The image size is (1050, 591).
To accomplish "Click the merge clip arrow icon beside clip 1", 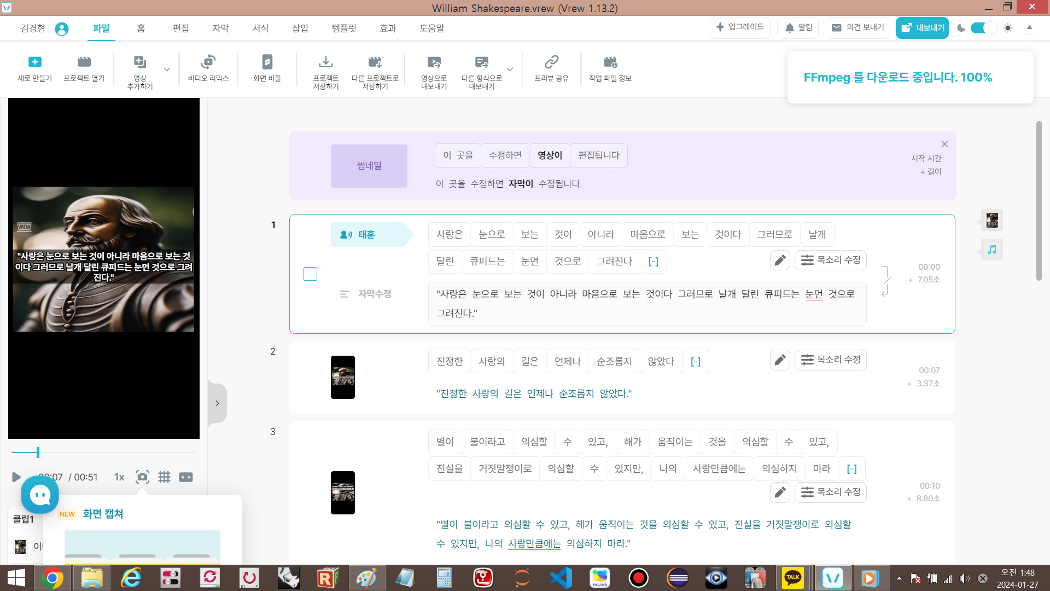I will point(885,281).
